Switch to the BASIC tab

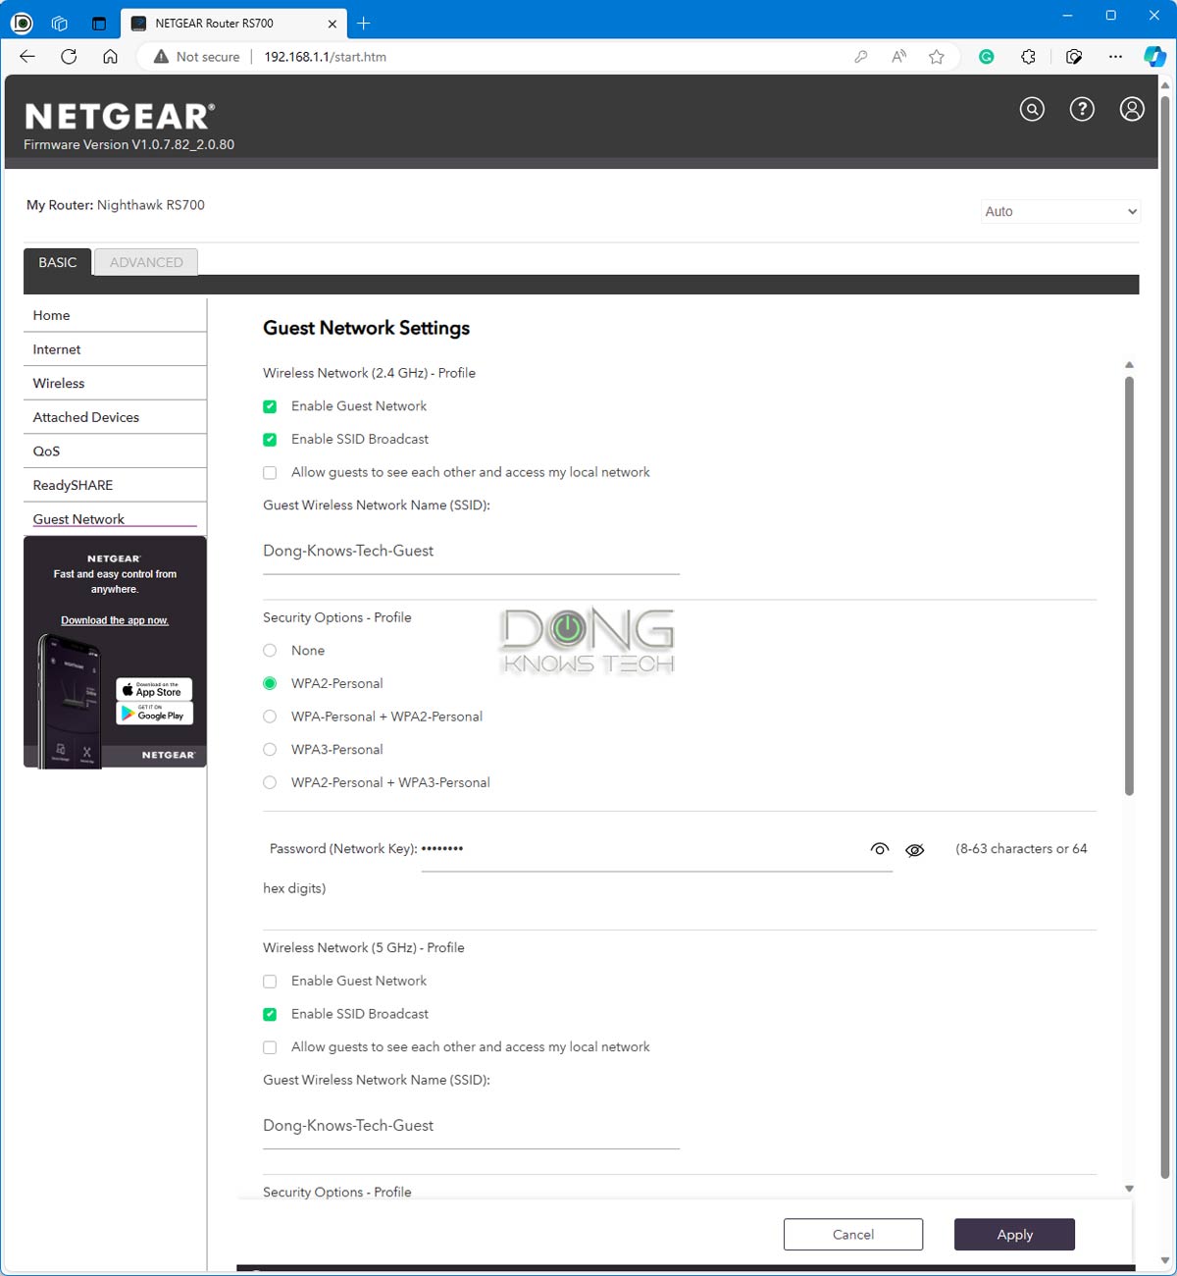pos(58,262)
